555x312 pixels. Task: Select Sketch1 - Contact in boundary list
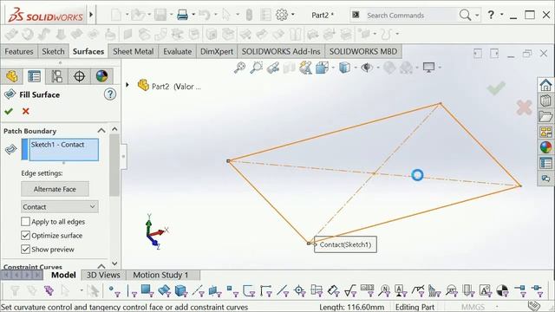coord(57,145)
